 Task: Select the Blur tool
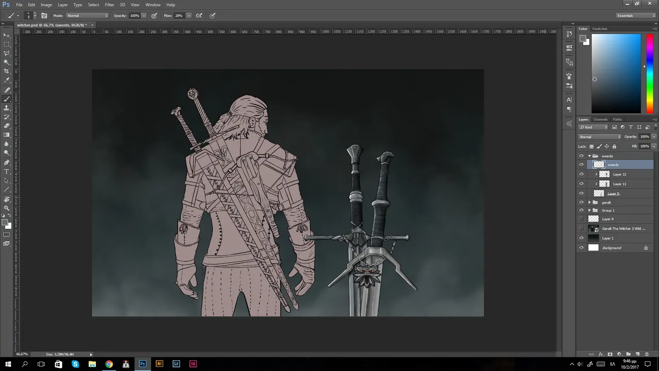pyautogui.click(x=7, y=144)
